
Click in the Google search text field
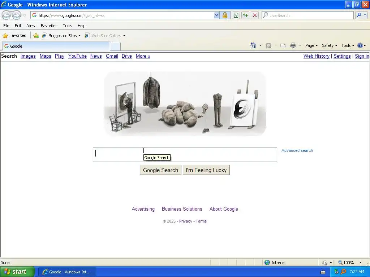point(185,155)
